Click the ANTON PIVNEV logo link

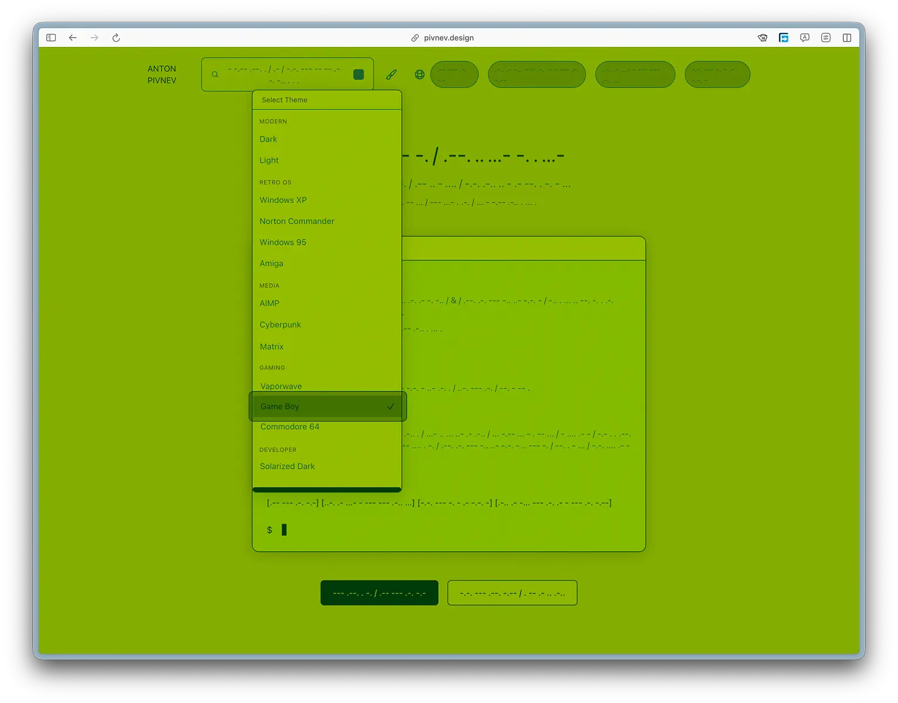coord(162,74)
